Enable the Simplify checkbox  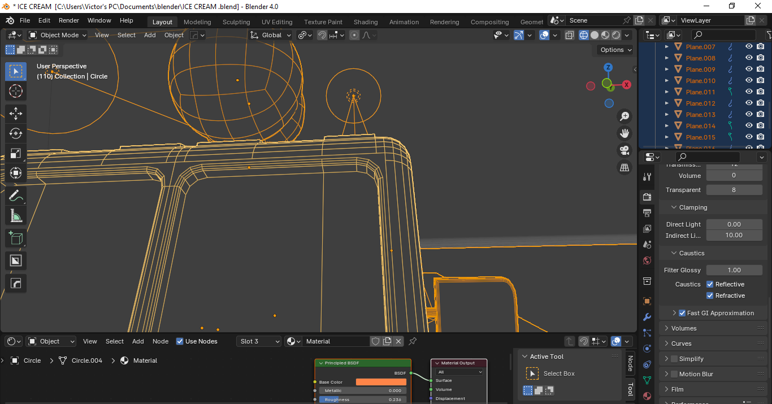[674, 359]
